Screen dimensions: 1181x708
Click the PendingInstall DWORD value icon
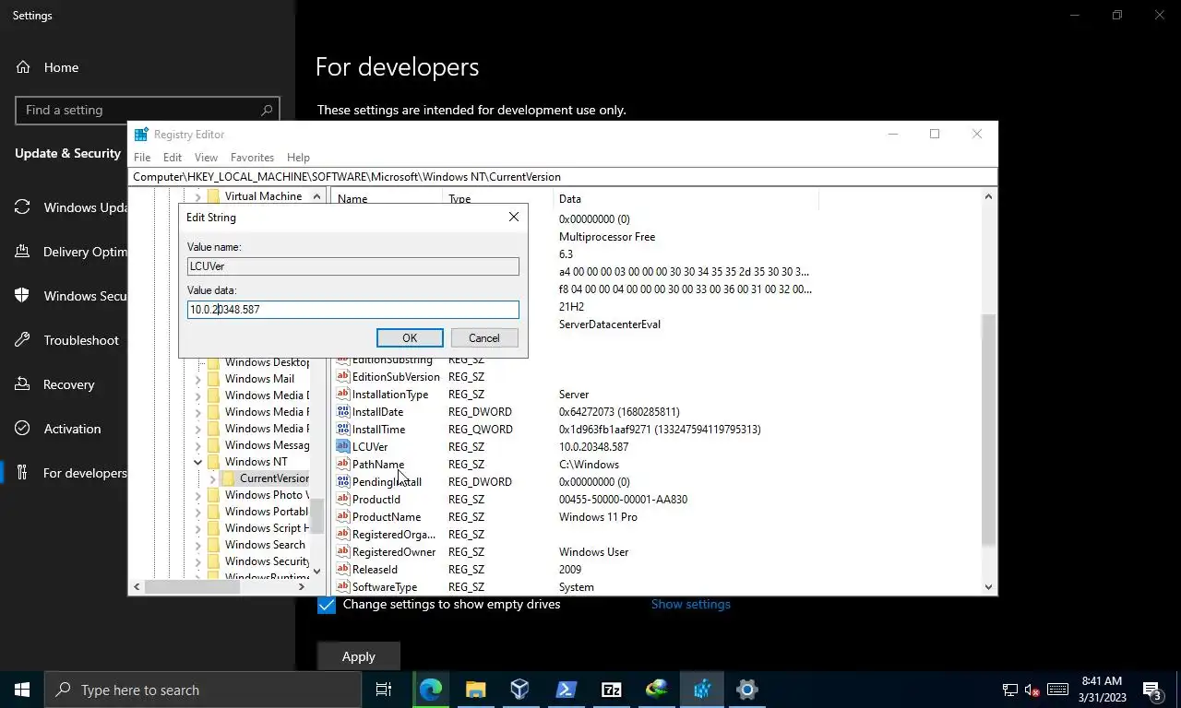coord(343,482)
